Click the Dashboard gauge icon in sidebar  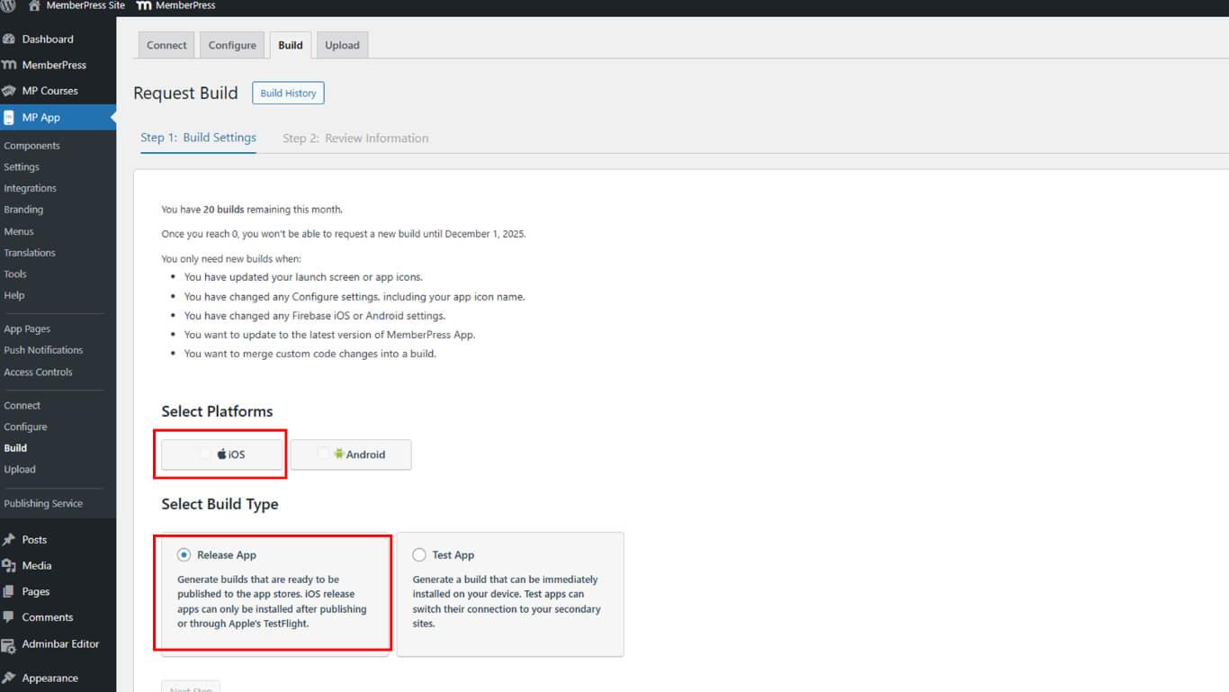9,40
